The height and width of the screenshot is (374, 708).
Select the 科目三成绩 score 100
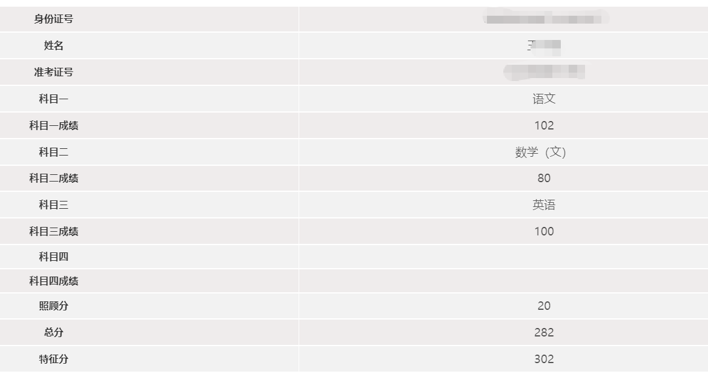(x=544, y=232)
